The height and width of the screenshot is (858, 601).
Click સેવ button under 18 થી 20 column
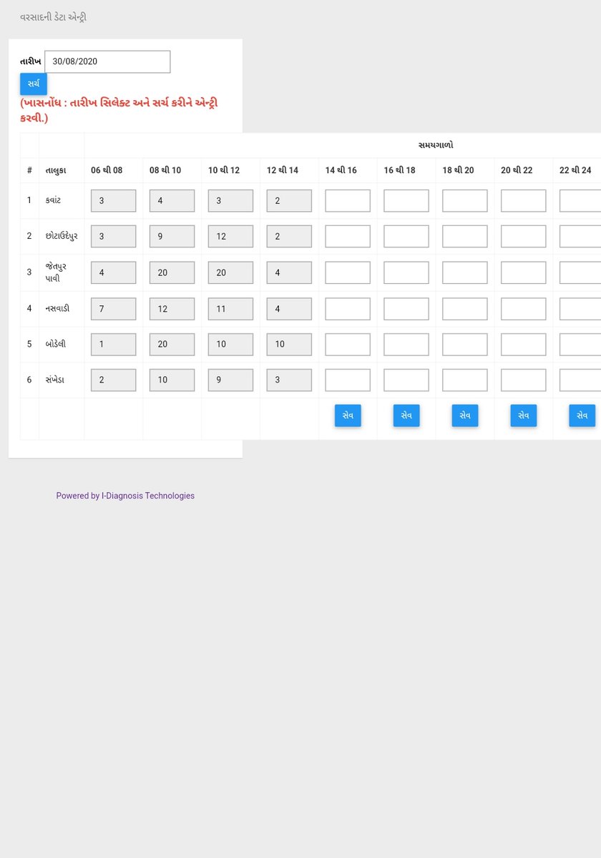click(x=465, y=415)
